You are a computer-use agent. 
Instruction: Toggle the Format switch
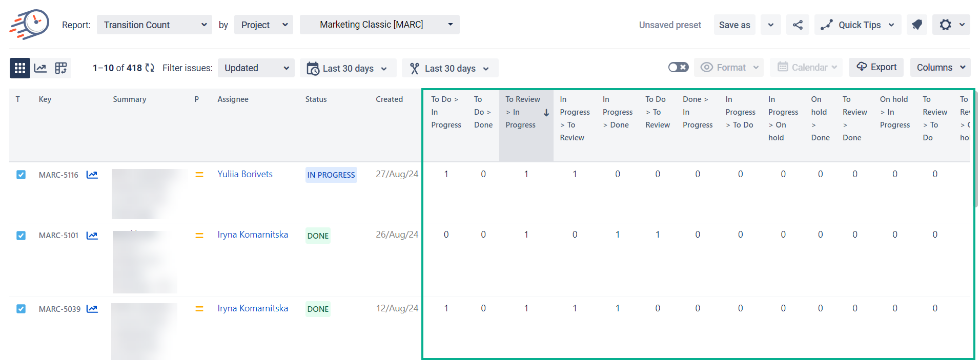coord(678,68)
